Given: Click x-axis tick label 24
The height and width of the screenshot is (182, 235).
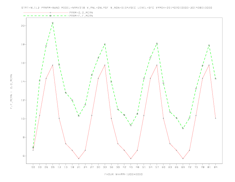Looking at the screenshot, I should 85,167.
